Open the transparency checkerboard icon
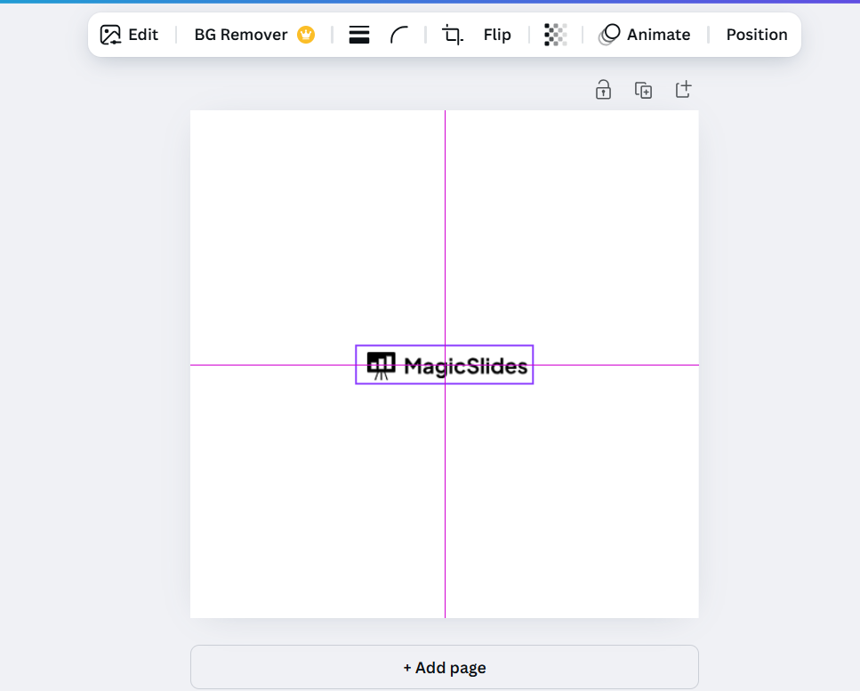The height and width of the screenshot is (691, 860). (x=556, y=35)
